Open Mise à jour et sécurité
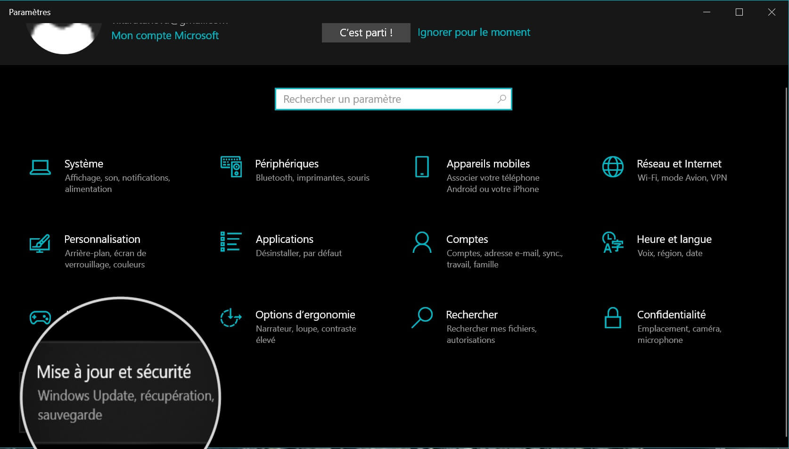This screenshot has width=789, height=449. [x=114, y=372]
